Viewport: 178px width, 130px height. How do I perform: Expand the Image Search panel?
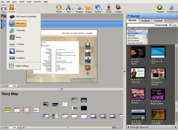point(128,127)
